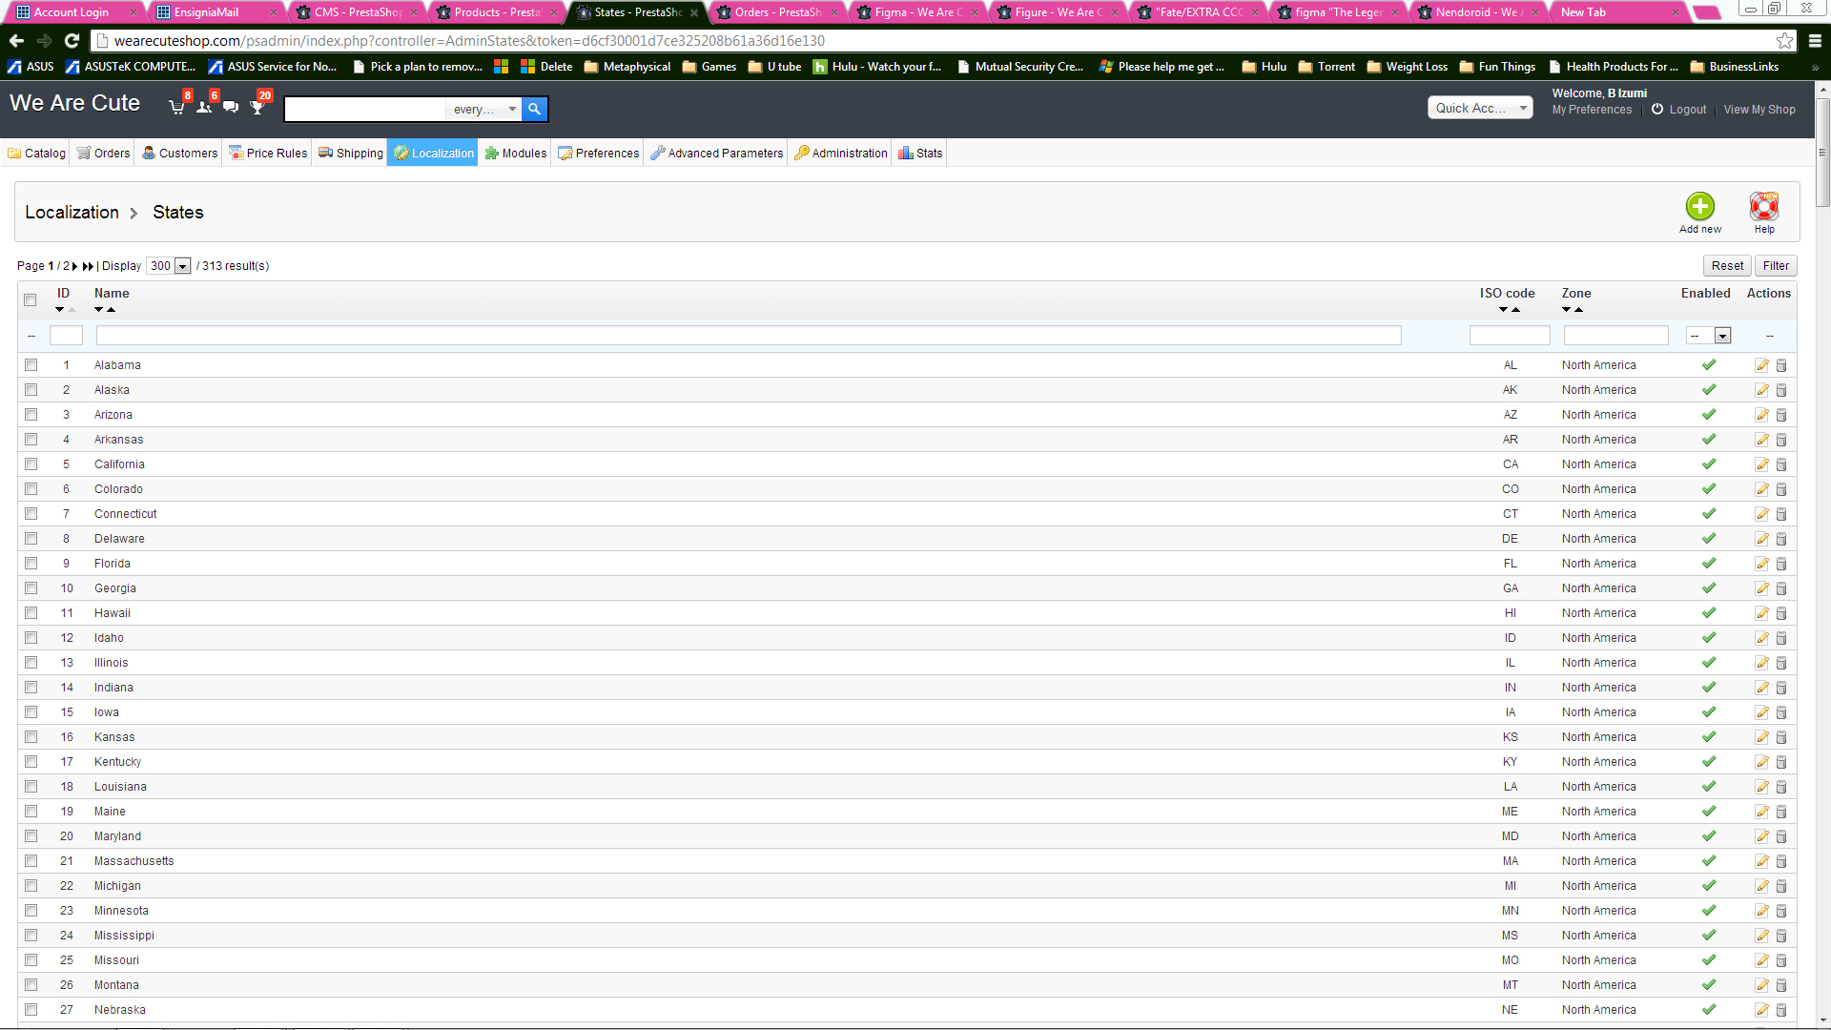Click the trophy notification icon
Image resolution: width=1831 pixels, height=1030 pixels.
point(257,108)
